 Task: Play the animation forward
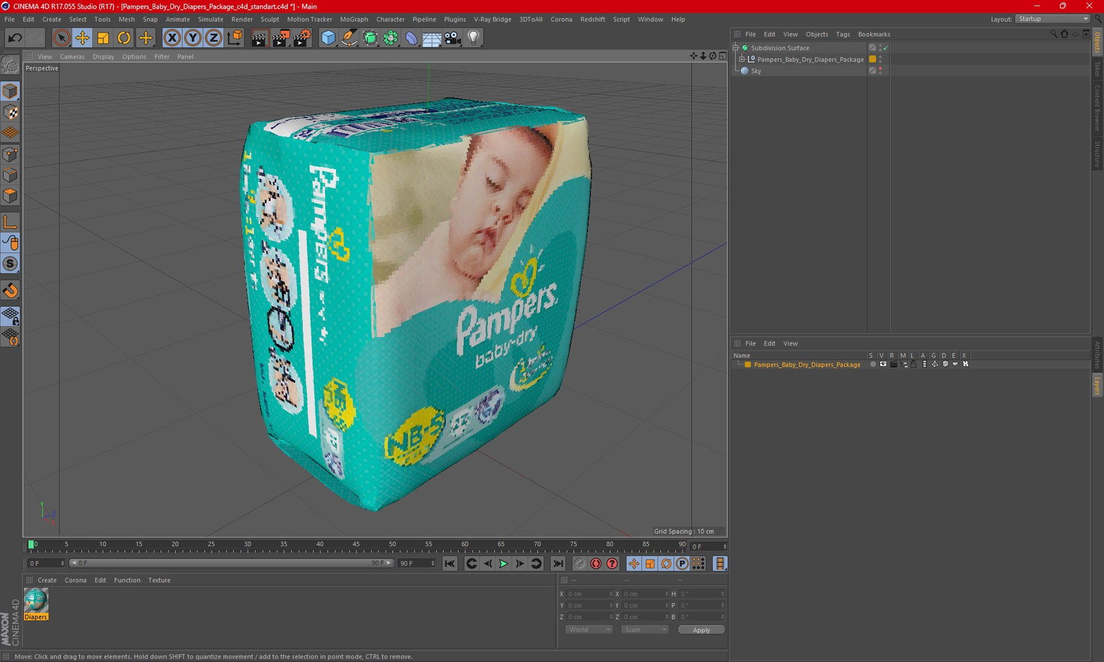coord(504,563)
